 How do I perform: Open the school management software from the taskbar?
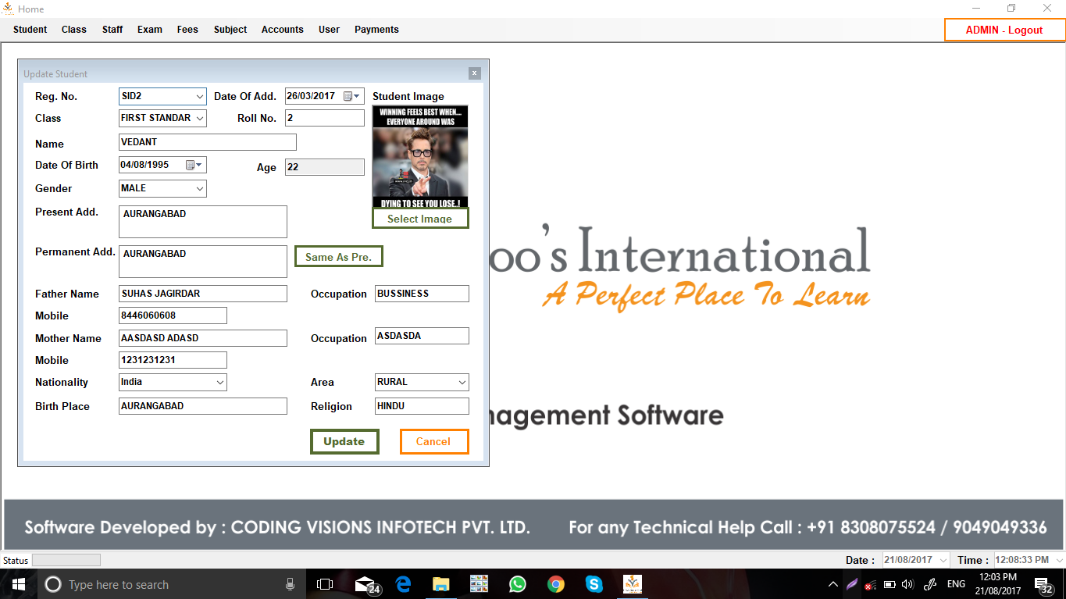coord(632,583)
